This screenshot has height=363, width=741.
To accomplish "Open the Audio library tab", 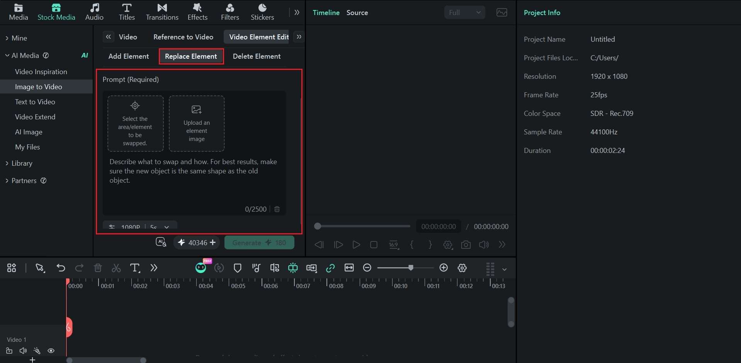I will 94,12.
